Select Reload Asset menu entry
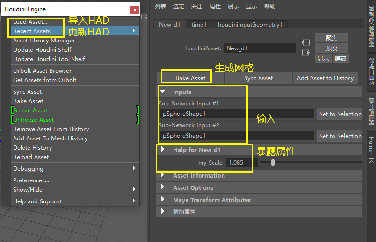The width and height of the screenshot is (376, 242). point(75,157)
